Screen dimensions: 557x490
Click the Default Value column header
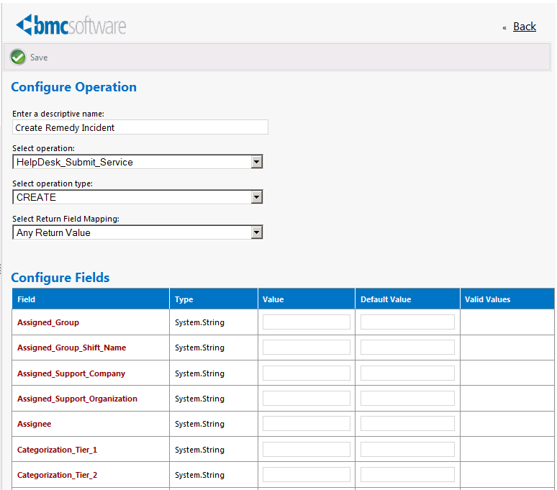386,299
